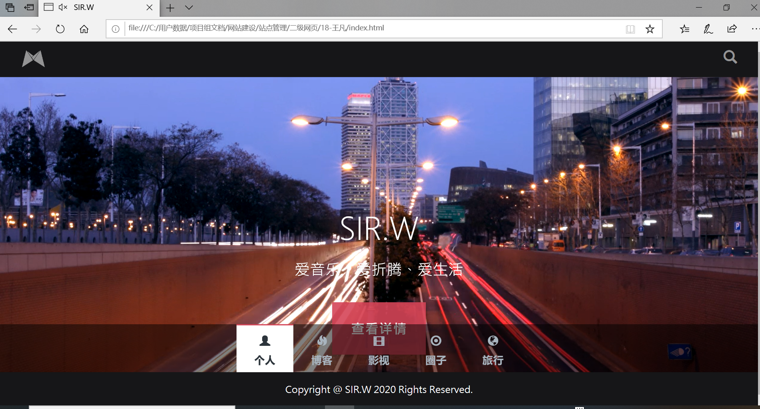The height and width of the screenshot is (409, 760).
Task: Restore down the browser window
Action: pos(726,8)
